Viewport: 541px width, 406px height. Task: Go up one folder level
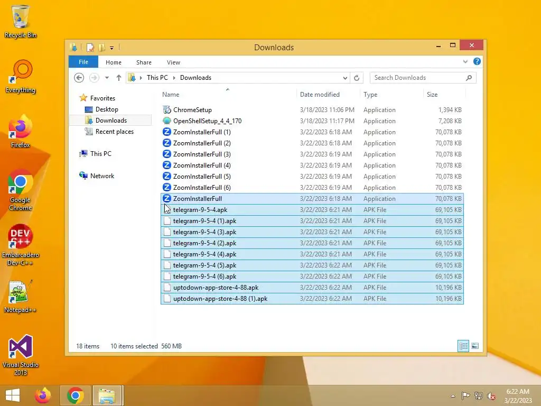(119, 78)
